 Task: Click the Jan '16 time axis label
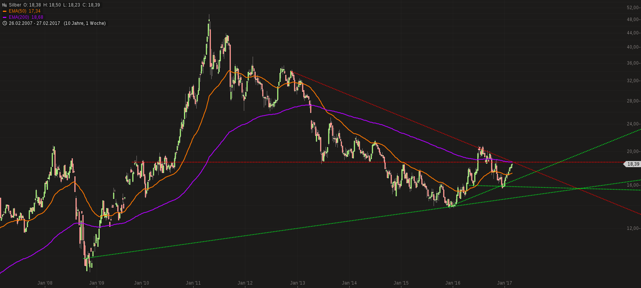453,283
